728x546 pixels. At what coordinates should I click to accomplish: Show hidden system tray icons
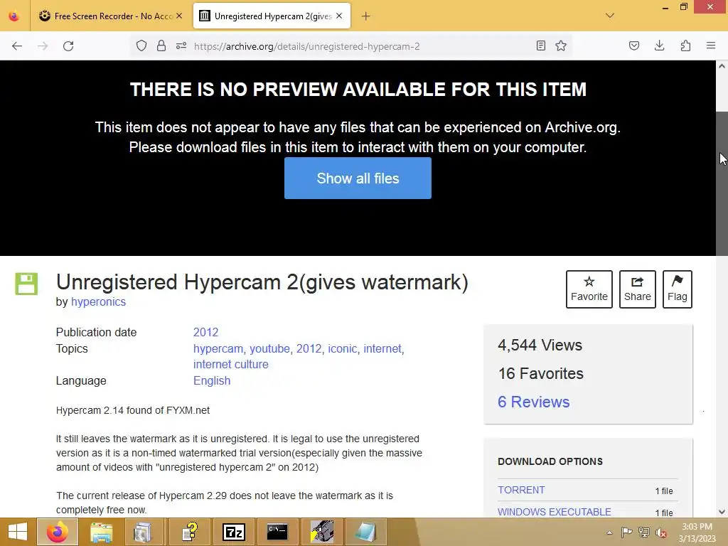pyautogui.click(x=609, y=532)
